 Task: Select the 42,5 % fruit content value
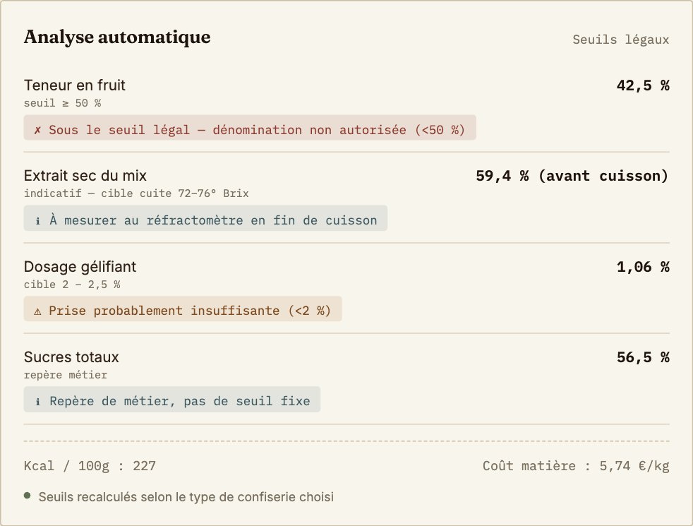[643, 85]
